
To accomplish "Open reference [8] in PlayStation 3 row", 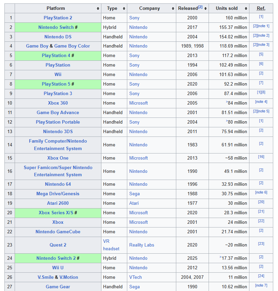I will (263, 92).
